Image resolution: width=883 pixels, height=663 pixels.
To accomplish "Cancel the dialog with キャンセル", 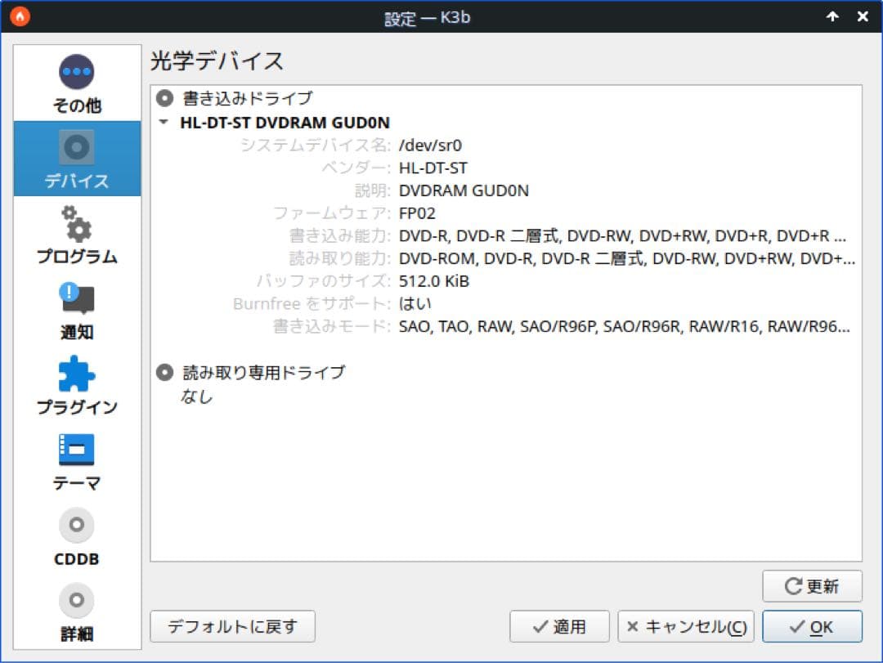I will 685,627.
